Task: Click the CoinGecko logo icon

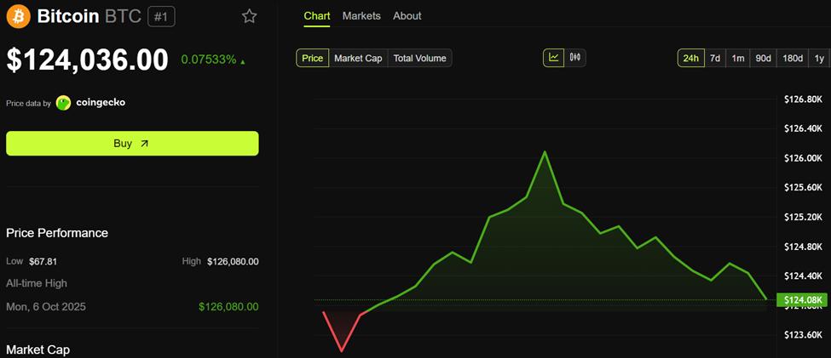Action: [x=63, y=103]
